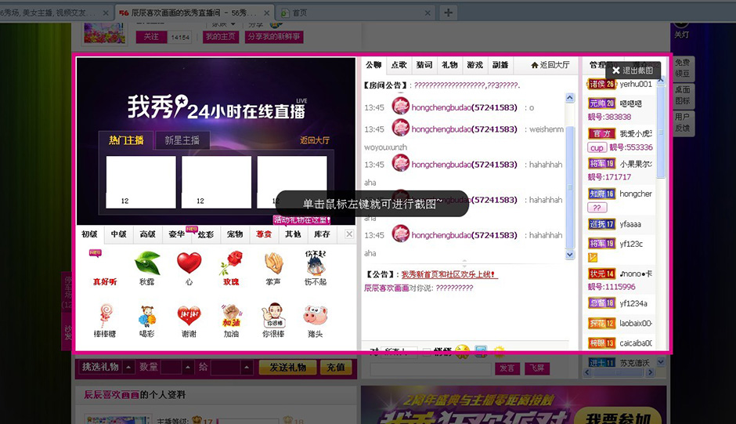Open the 宠物 gift category

click(x=235, y=234)
